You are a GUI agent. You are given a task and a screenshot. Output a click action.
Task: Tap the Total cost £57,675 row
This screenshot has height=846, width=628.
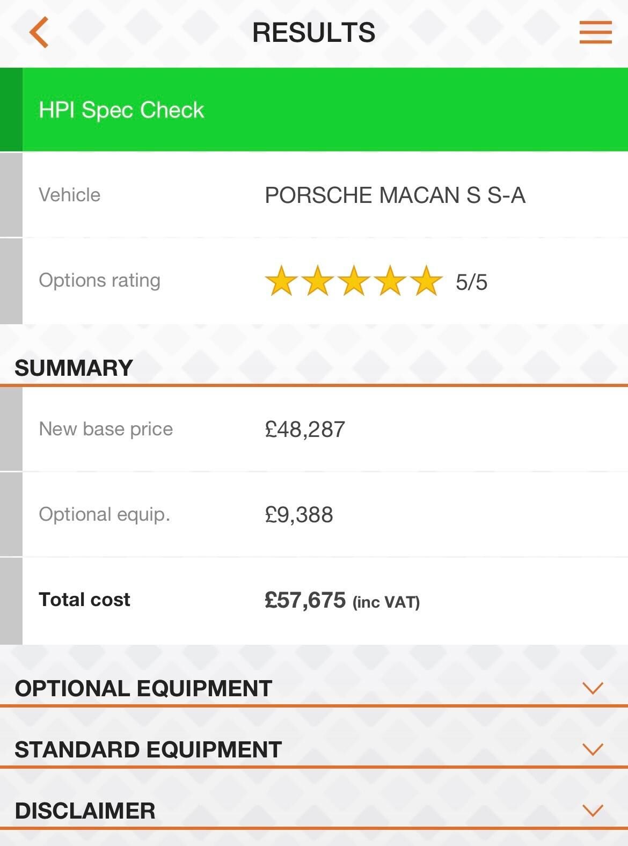[314, 601]
